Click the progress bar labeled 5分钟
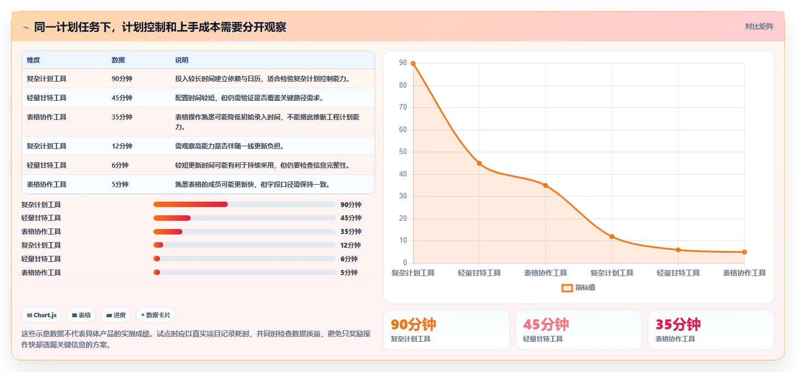796x372 pixels. click(244, 272)
